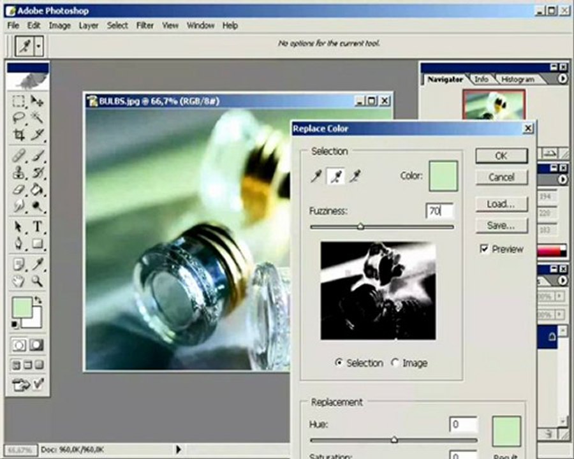This screenshot has width=574, height=459.
Task: Click the Fuzziness value field
Action: (x=439, y=211)
